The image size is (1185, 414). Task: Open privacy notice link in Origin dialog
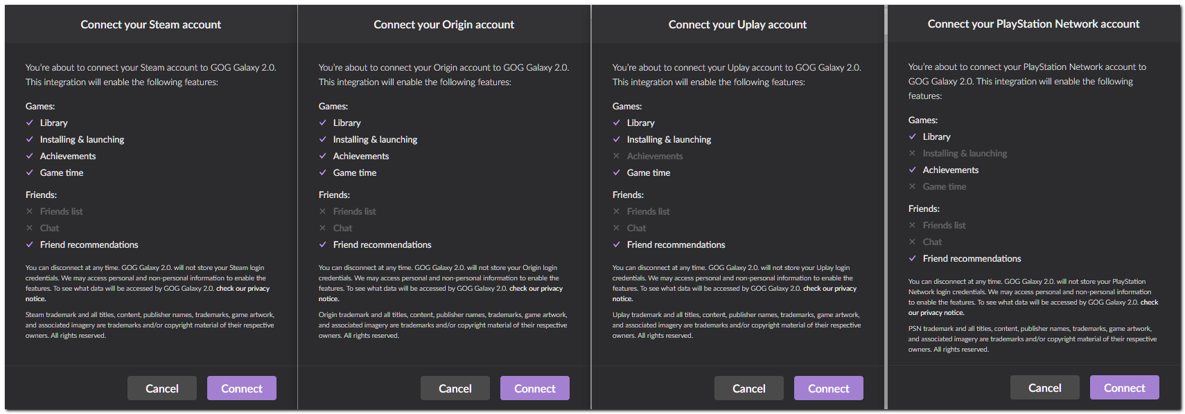536,289
